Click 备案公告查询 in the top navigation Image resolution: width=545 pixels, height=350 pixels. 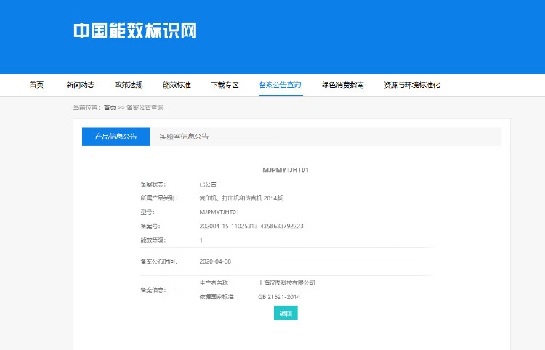(x=280, y=85)
